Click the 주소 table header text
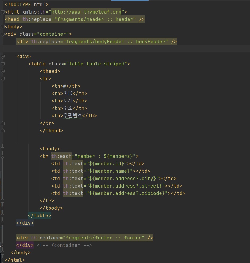Image resolution: width=250 pixels, height=263 pixels. [68, 108]
